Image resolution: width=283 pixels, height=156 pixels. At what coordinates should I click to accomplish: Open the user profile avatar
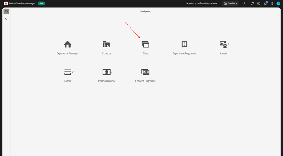pos(278,3)
